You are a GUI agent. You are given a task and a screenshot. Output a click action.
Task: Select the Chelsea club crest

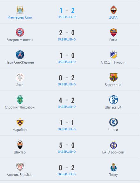113,122
